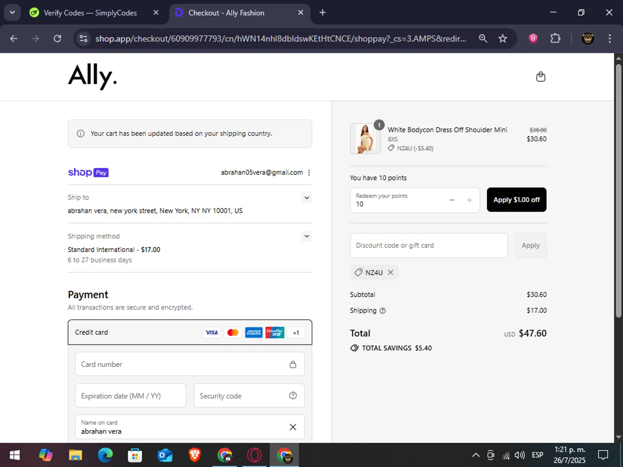The height and width of the screenshot is (467, 623).
Task: Click the Visa card icon
Action: 211,333
